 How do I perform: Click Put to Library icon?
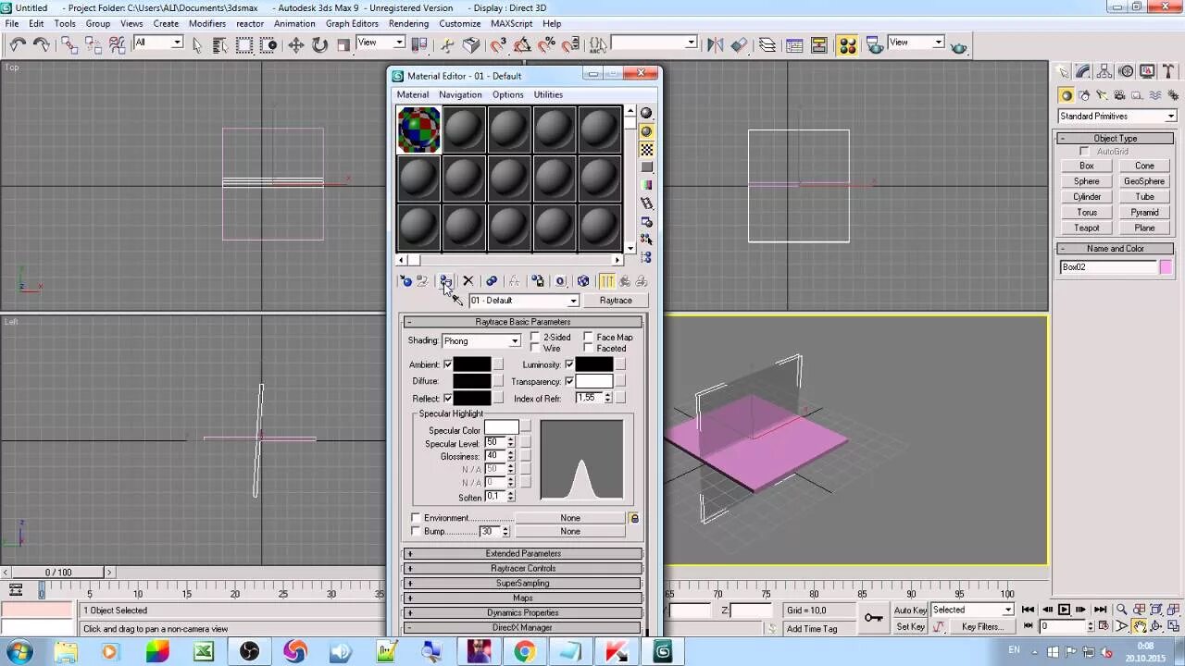(537, 281)
